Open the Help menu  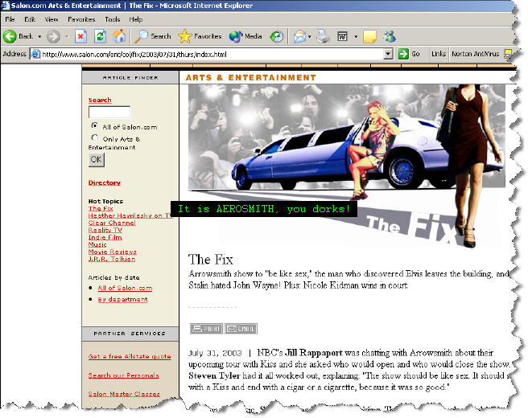coord(136,19)
